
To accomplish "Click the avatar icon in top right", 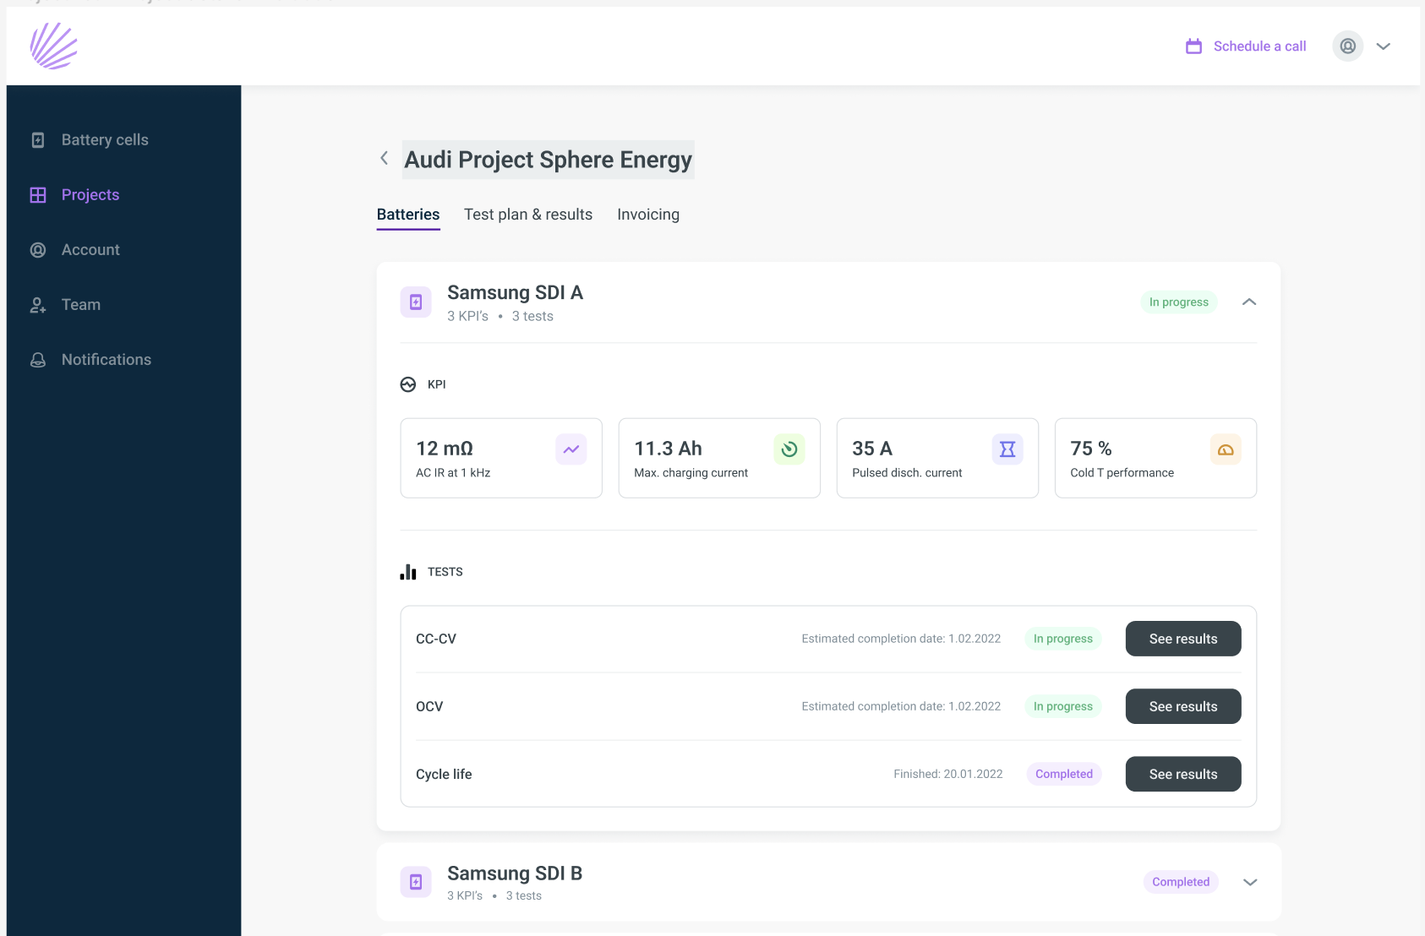I will pos(1346,46).
